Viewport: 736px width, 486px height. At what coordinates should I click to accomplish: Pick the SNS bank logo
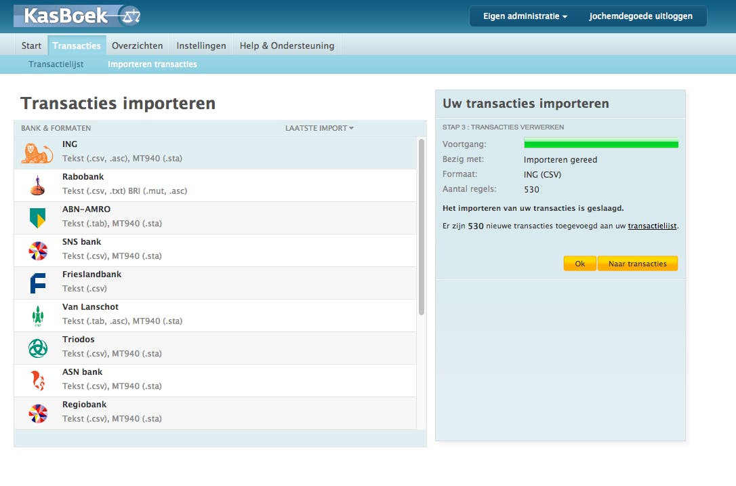coord(38,251)
